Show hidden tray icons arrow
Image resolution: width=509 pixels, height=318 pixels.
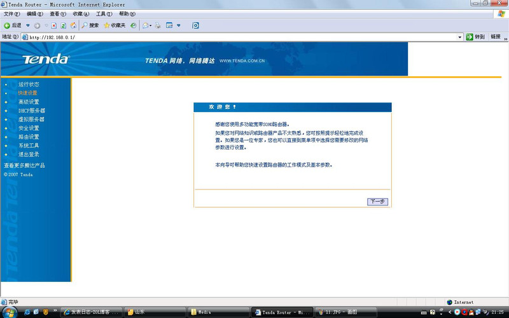(x=450, y=312)
